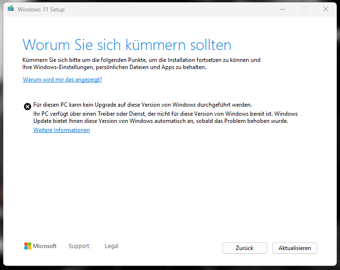
Task: Minimize the Windows 11 Setup window
Action: click(x=282, y=9)
